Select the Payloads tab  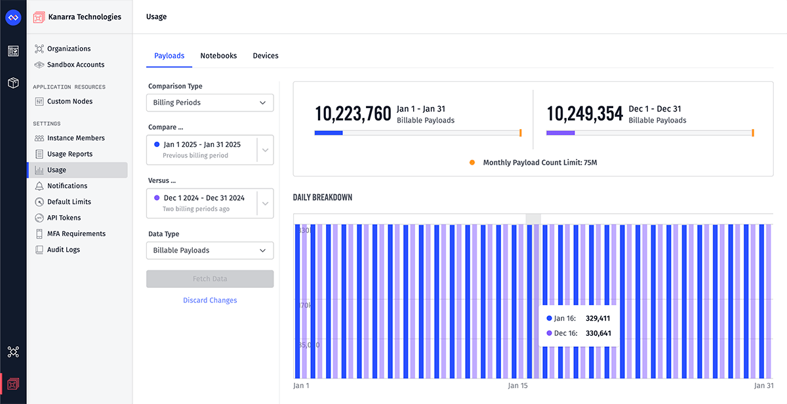169,56
